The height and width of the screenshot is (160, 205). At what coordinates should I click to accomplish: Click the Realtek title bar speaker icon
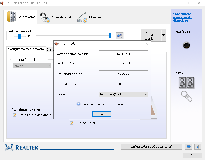click(x=2, y=3)
